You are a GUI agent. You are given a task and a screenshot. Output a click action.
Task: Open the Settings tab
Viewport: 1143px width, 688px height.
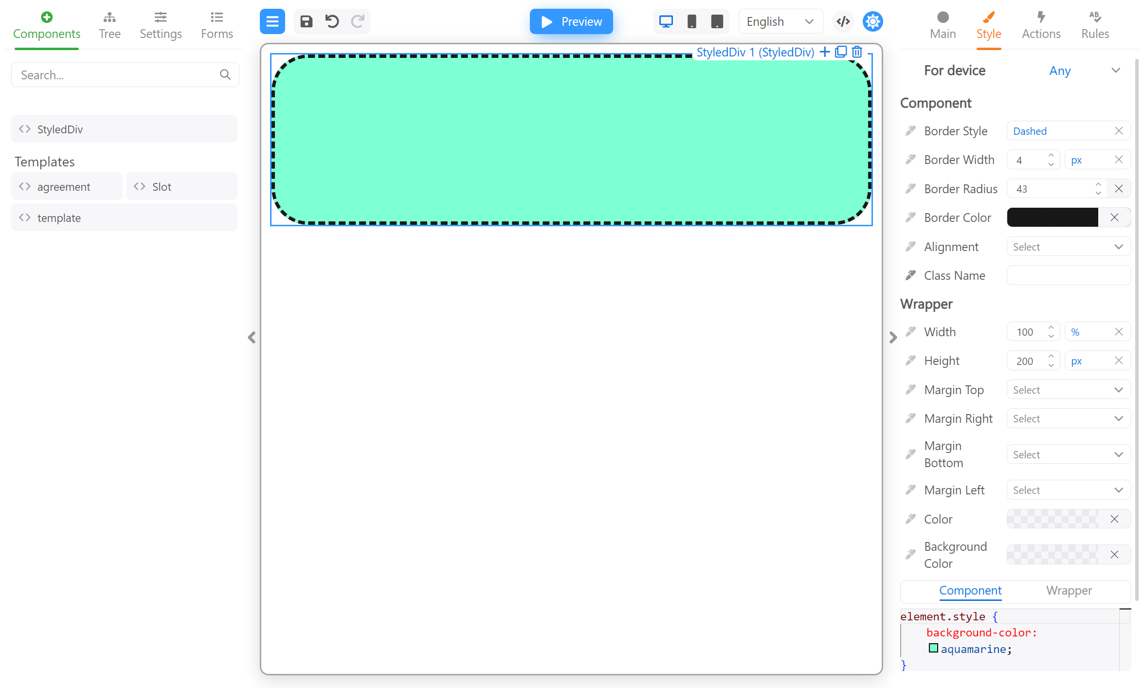161,26
